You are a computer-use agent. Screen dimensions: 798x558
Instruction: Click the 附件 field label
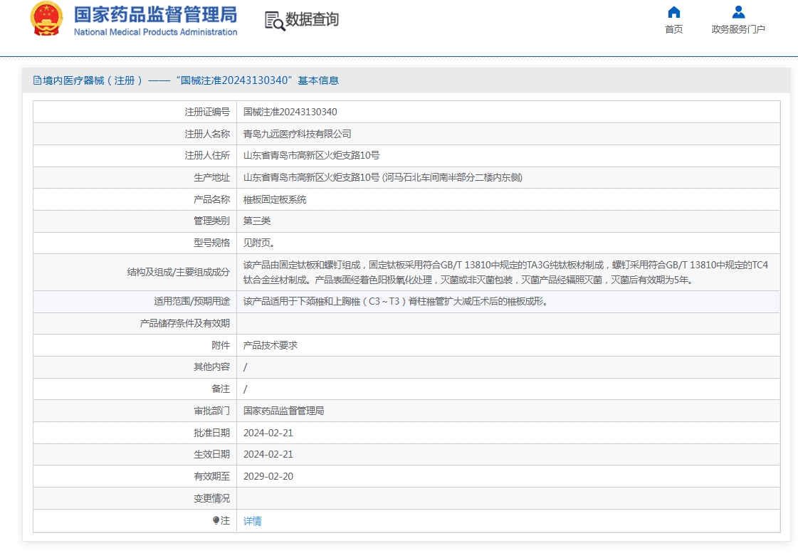pyautogui.click(x=221, y=345)
